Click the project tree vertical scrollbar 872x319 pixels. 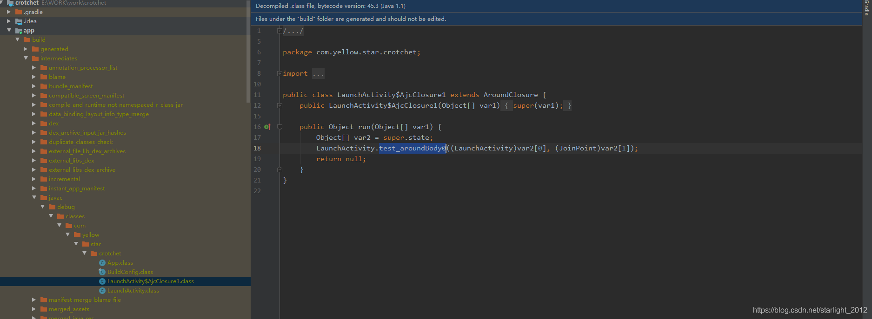(x=248, y=51)
